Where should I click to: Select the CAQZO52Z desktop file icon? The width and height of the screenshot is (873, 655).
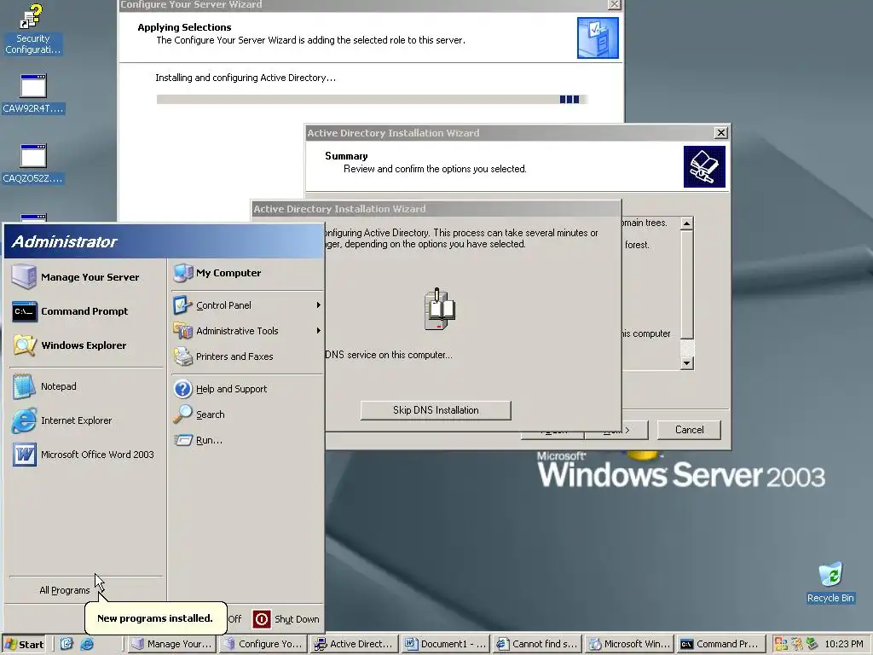pyautogui.click(x=33, y=164)
